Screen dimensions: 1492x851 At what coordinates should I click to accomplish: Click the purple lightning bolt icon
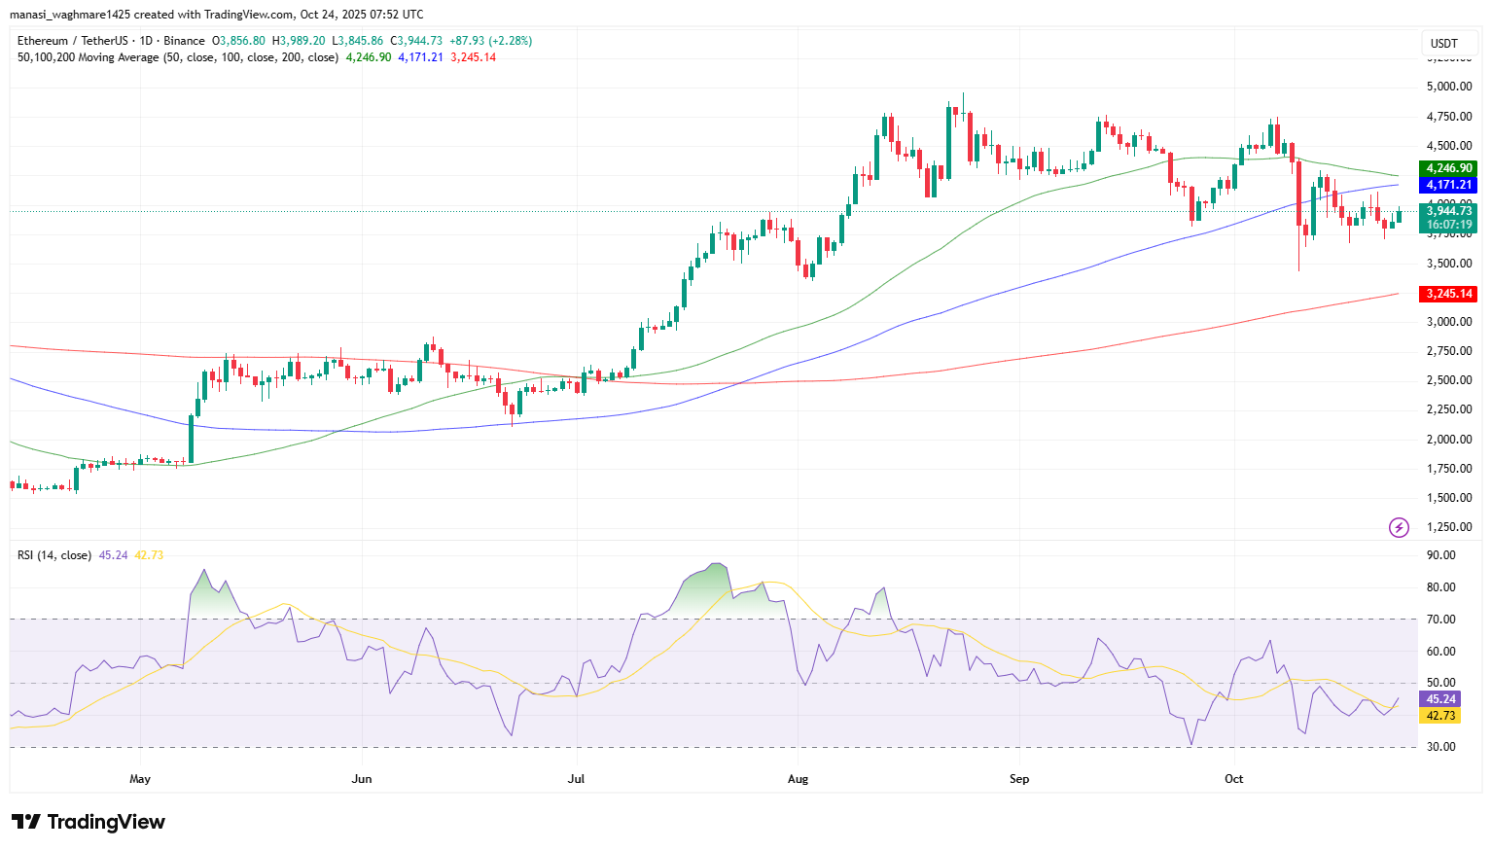click(x=1399, y=527)
